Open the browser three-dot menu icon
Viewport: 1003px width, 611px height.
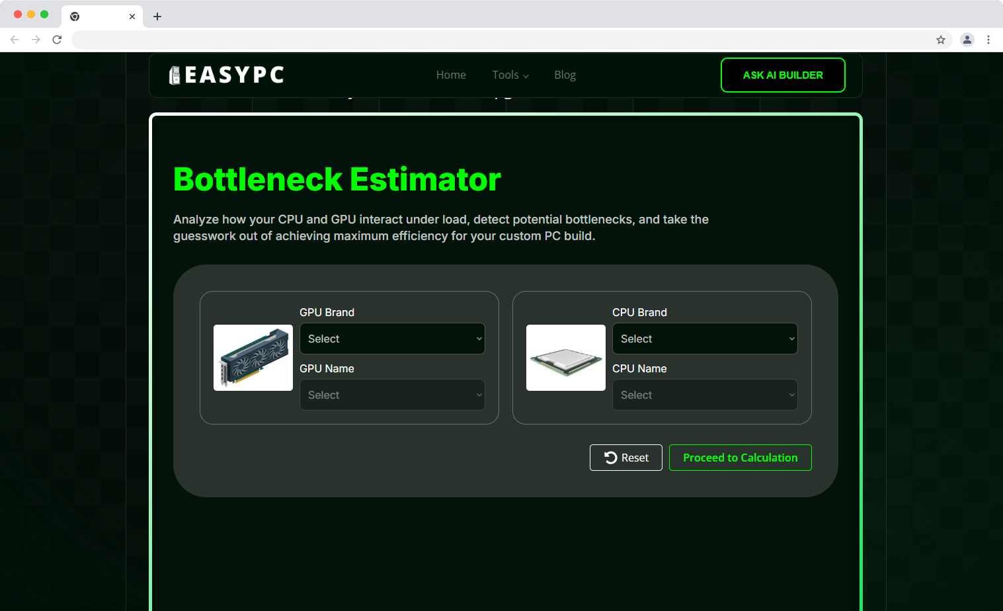point(988,40)
